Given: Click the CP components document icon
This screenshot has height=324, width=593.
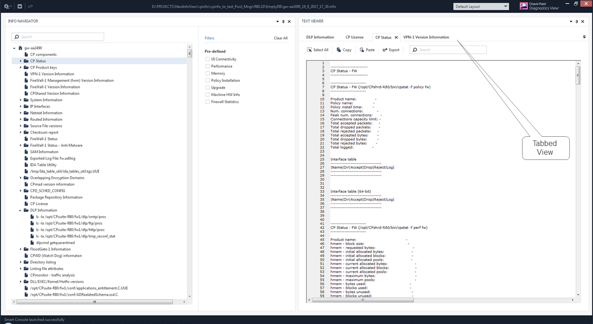Looking at the screenshot, I should point(26,54).
